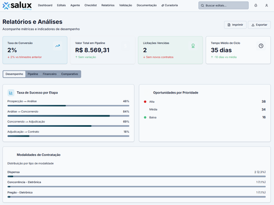Click the green Baixa priority dot
This screenshot has width=274, height=205.
[145, 118]
